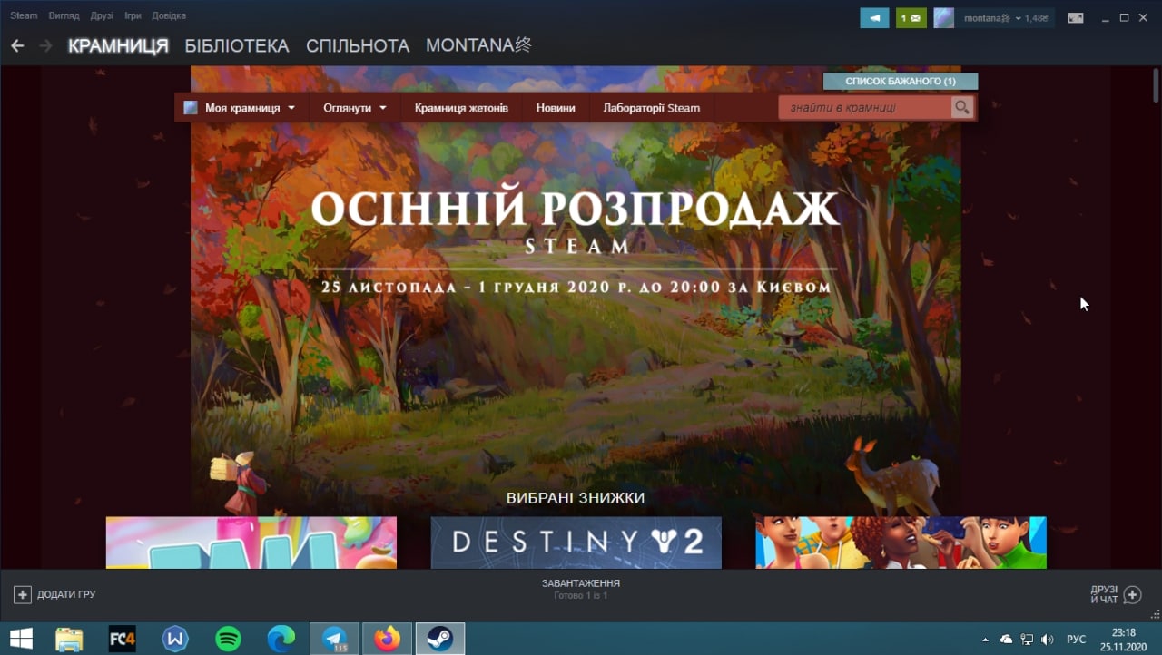Screen dimensions: 1162x655
Task: Open Microsoft Edge from taskbar
Action: tap(281, 639)
